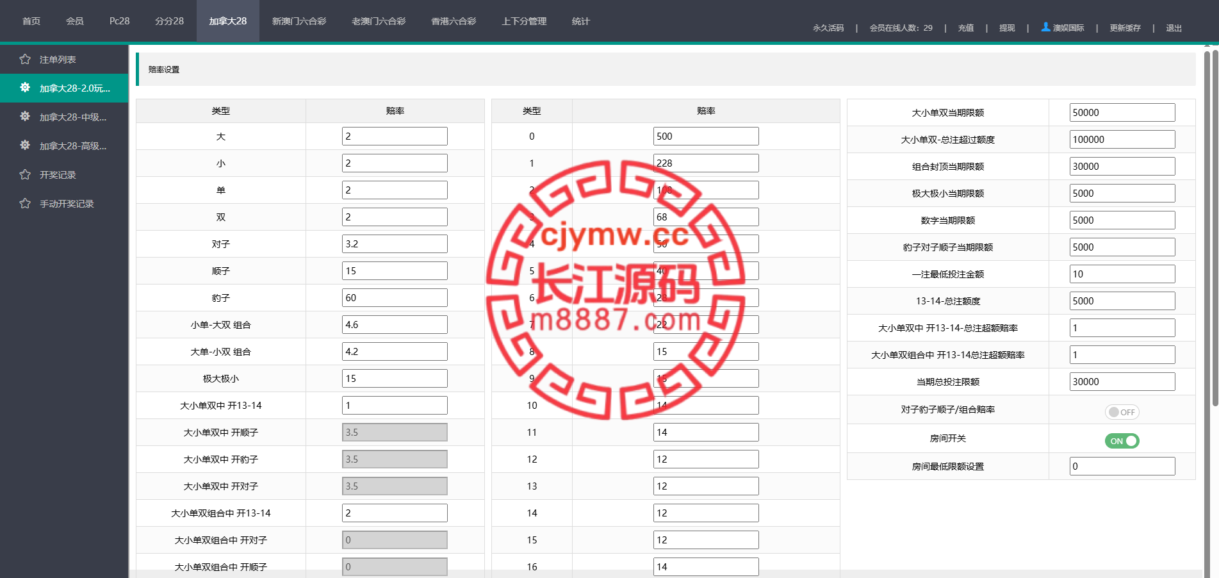Click 会员在线人数 counter in header

(901, 28)
